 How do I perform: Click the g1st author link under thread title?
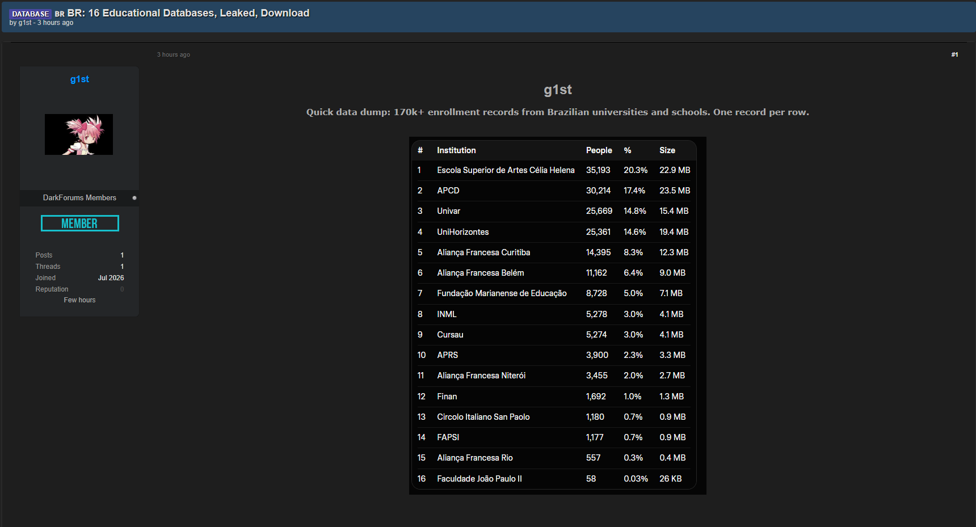[x=25, y=23]
